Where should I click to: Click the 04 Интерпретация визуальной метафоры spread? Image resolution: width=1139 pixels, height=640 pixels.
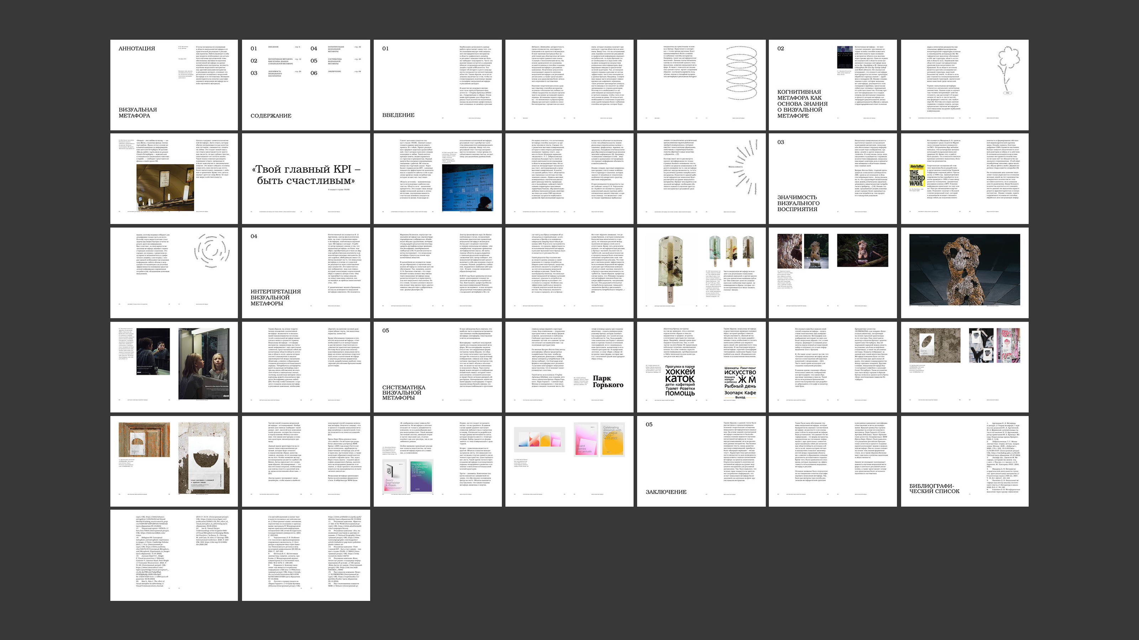pyautogui.click(x=305, y=272)
